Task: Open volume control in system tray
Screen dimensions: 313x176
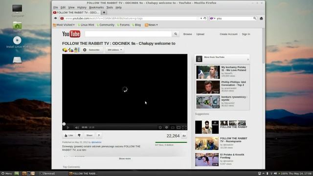Action: pos(275,174)
